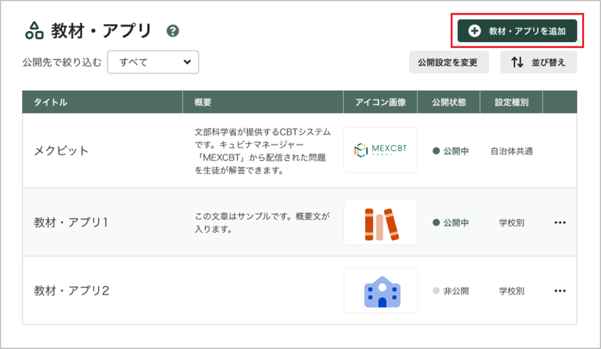Click 学校別 in the 教材・アプリ2 row
This screenshot has height=349, width=601.
pos(511,291)
